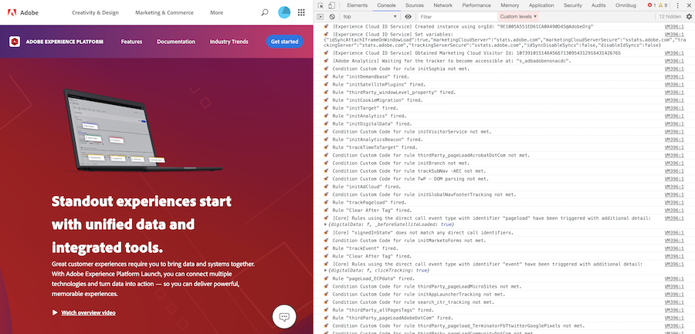695x334 pixels.
Task: Open the search magnifier icon
Action: click(x=265, y=12)
